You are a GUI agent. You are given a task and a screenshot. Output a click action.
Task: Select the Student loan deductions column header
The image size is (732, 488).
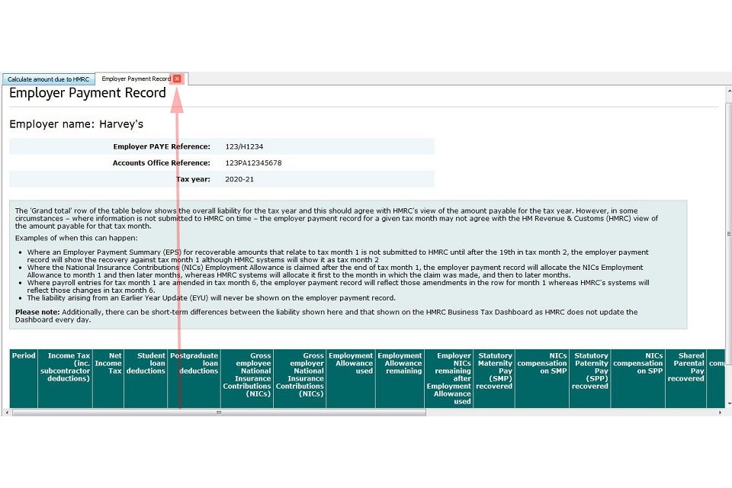145,379
